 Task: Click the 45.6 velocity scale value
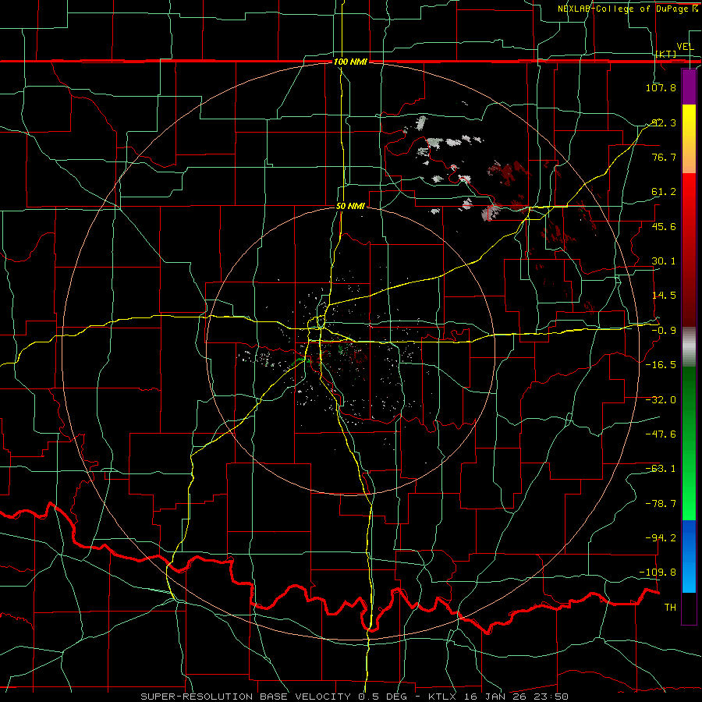point(663,226)
